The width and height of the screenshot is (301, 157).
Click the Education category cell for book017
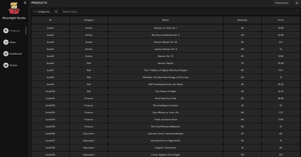89,141
